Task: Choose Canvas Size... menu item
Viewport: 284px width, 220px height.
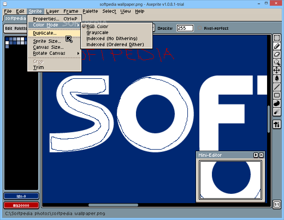Action: 54,47
